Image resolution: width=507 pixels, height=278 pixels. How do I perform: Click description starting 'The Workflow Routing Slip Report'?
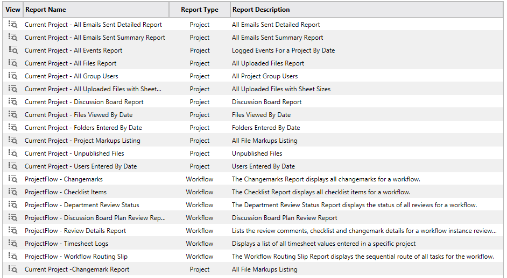[x=363, y=257]
